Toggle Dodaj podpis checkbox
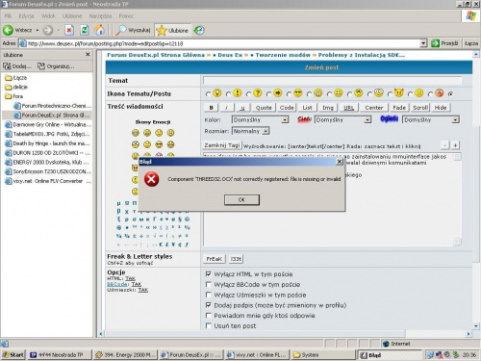Image resolution: width=481 pixels, height=361 pixels. click(x=208, y=305)
